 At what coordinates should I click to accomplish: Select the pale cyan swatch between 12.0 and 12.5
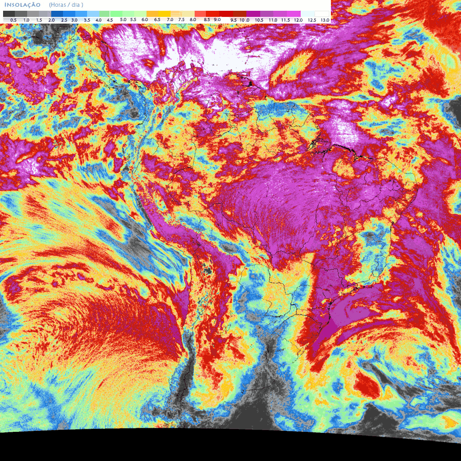click(x=307, y=14)
